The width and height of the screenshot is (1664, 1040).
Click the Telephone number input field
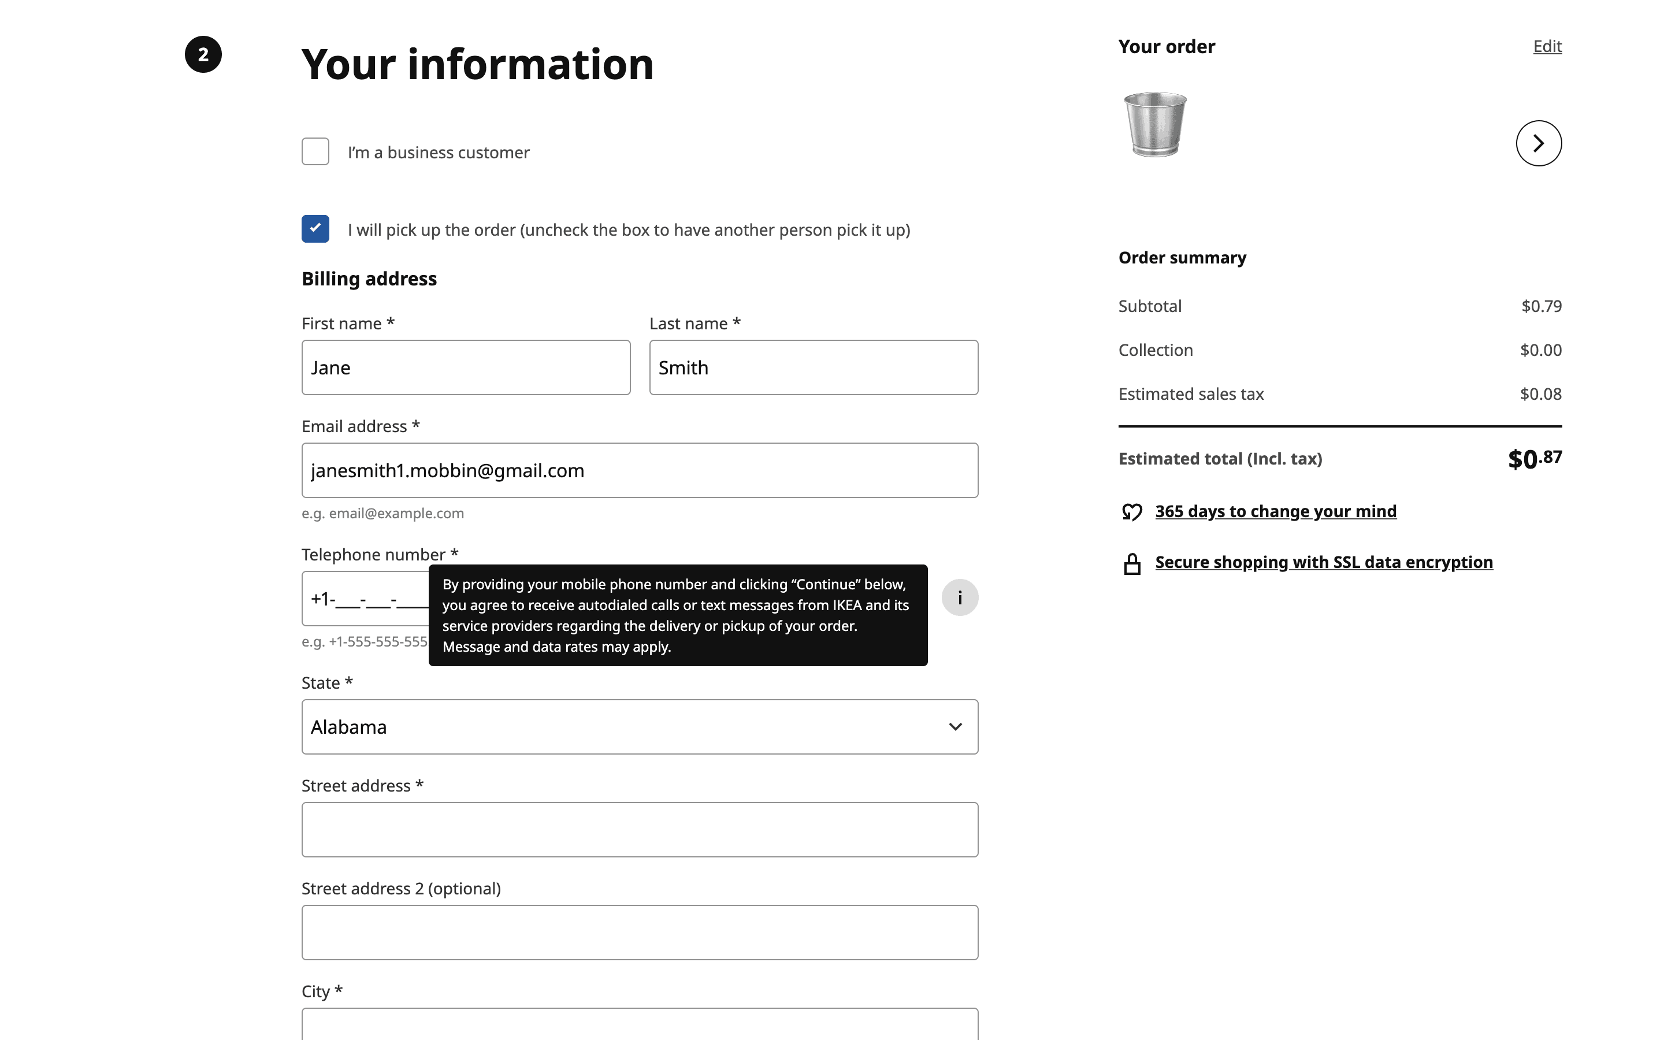pyautogui.click(x=365, y=599)
